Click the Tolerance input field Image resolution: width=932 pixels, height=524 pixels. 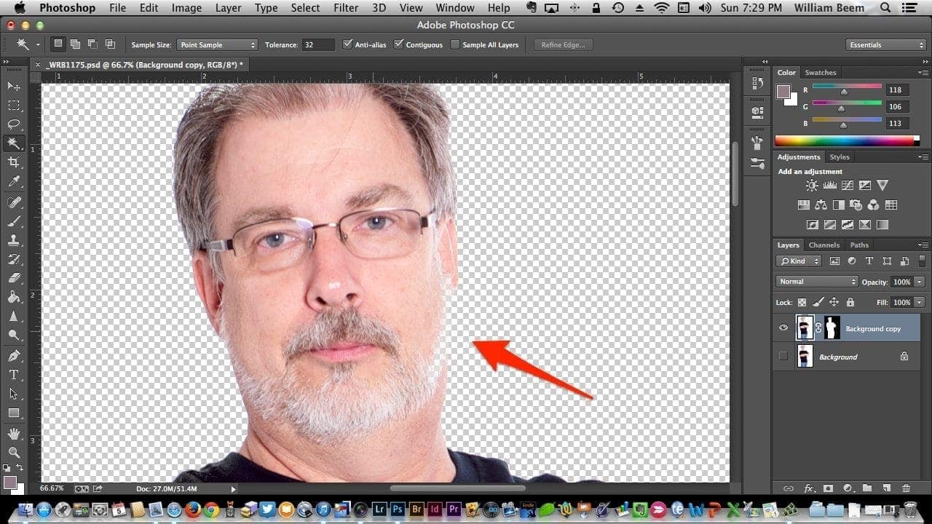318,44
